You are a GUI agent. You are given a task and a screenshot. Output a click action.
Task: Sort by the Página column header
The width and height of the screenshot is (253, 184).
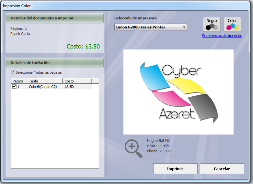coord(19,81)
